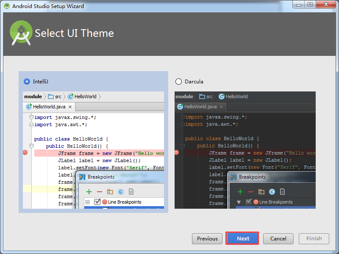Click src in the breadcrumb navigation
339x254 pixels.
(x=58, y=96)
